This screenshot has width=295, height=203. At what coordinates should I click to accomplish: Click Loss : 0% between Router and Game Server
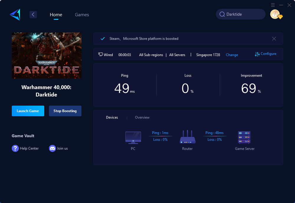click(x=215, y=140)
